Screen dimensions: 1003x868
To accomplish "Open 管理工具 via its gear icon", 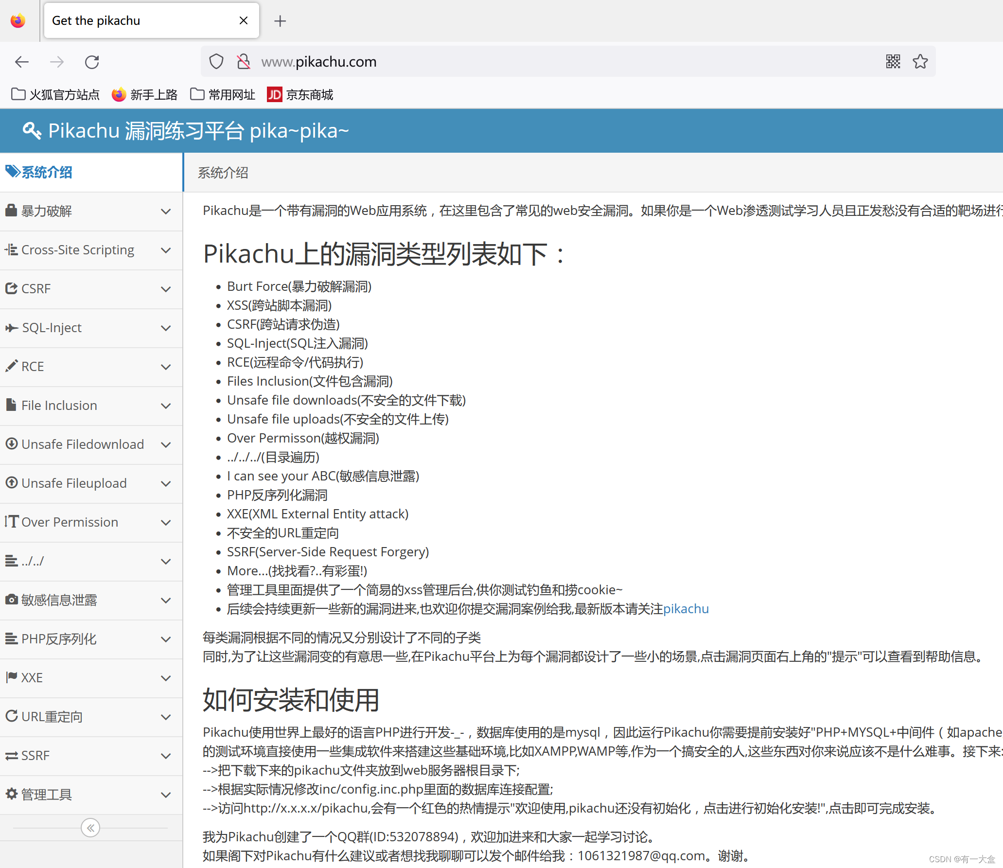I will tap(12, 794).
